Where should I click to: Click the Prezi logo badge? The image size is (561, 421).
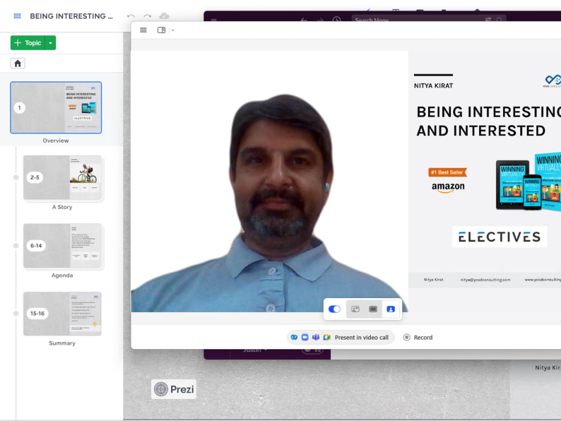pos(173,389)
